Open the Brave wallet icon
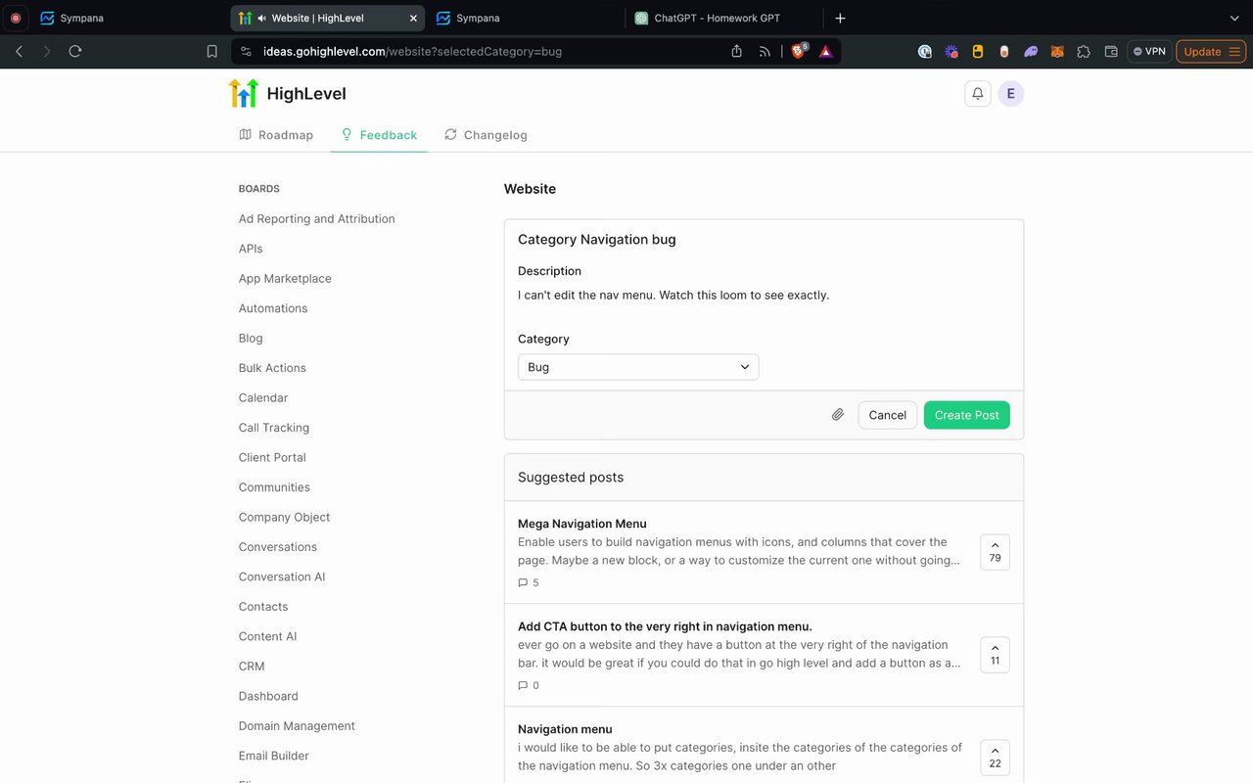 tap(1111, 52)
